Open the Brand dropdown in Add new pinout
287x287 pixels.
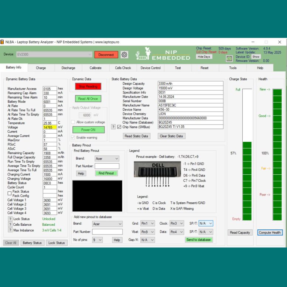(x=107, y=224)
